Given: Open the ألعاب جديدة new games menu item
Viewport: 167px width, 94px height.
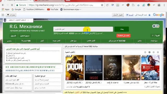Looking at the screenshot, I should coord(56,41).
